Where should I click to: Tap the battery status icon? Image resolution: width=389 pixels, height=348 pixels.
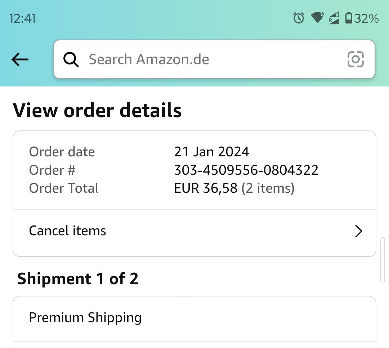[x=349, y=18]
